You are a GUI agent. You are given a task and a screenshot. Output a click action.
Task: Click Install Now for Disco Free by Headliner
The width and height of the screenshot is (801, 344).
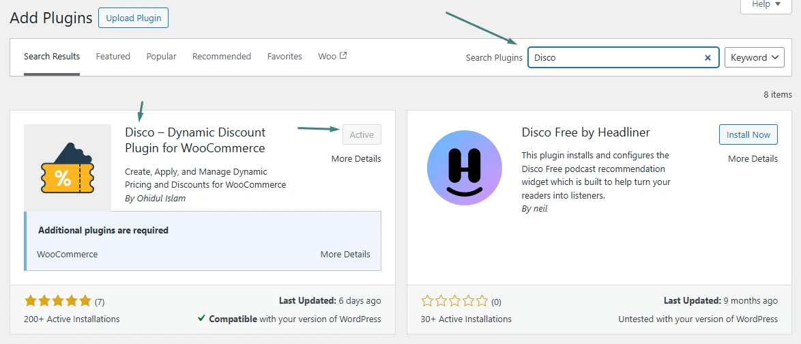748,134
